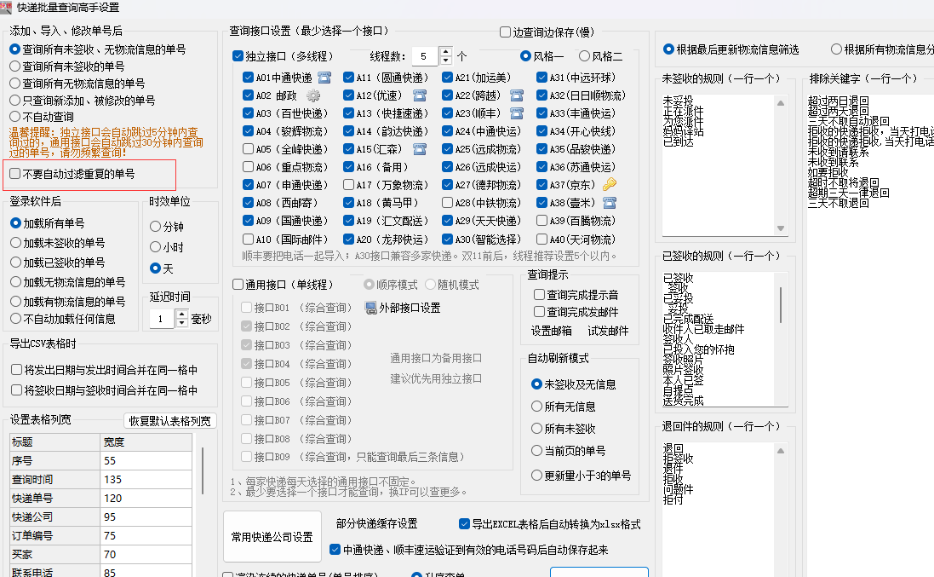This screenshot has width=934, height=577.
Task: Select the 风格二 radio option
Action: pos(584,56)
